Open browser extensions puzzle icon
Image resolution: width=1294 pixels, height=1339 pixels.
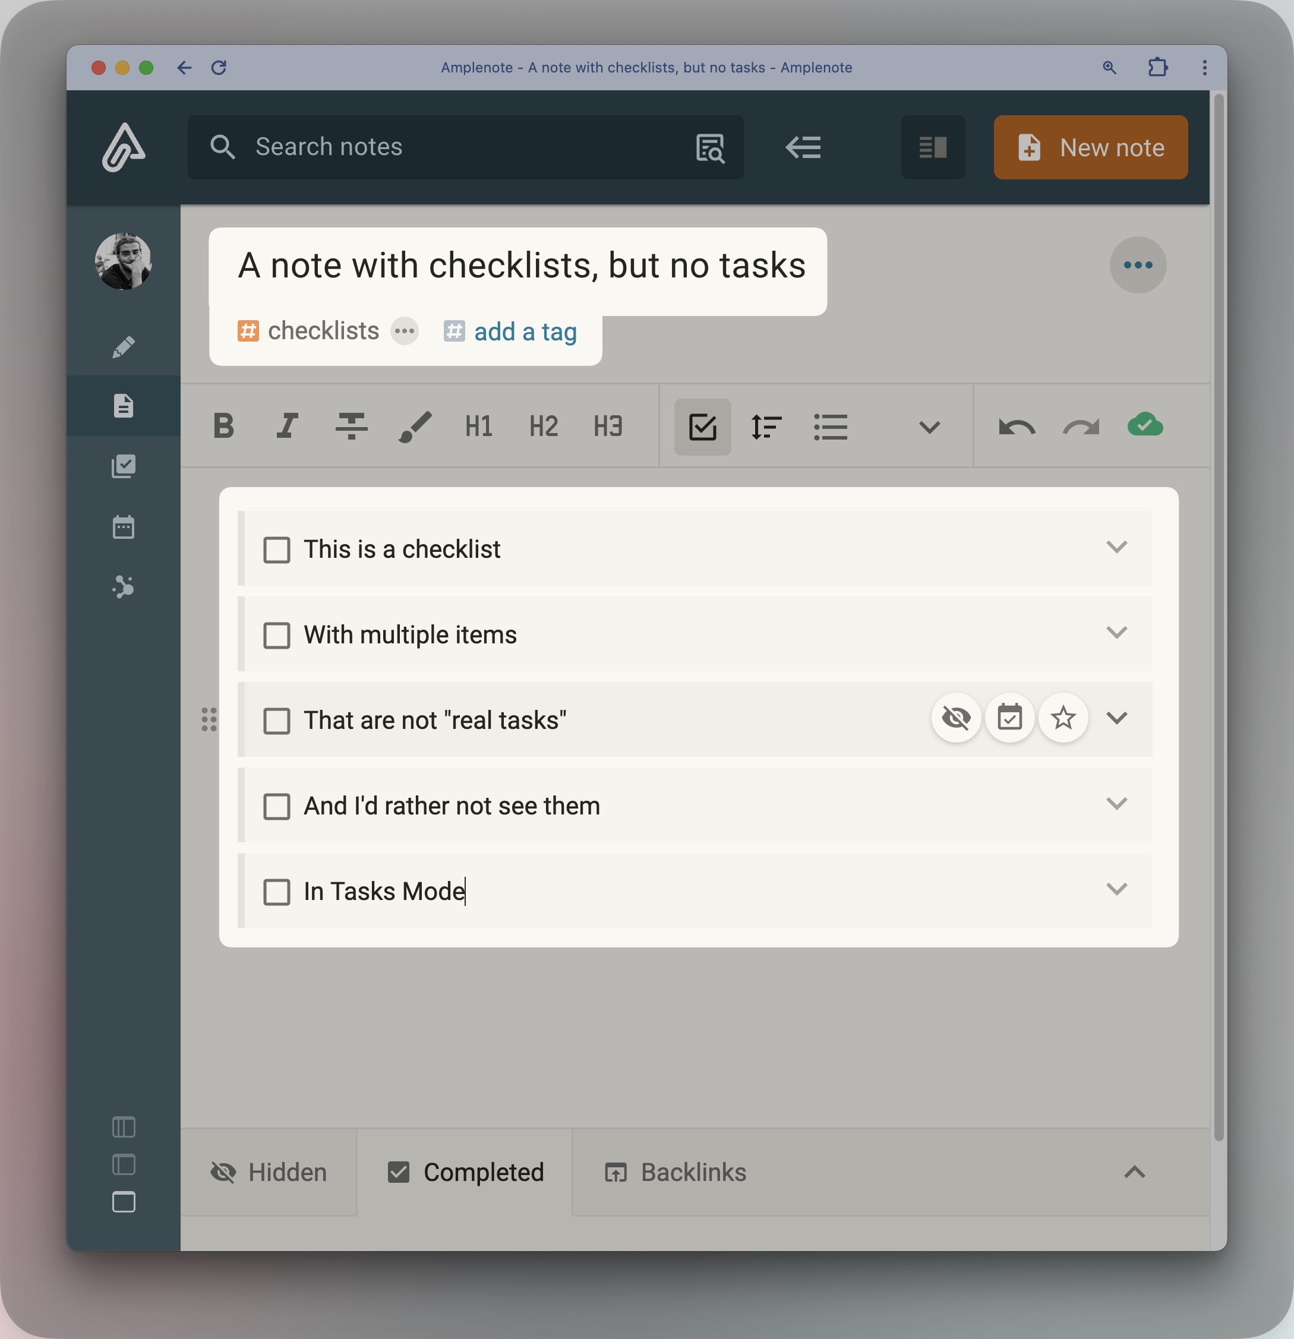(x=1157, y=68)
